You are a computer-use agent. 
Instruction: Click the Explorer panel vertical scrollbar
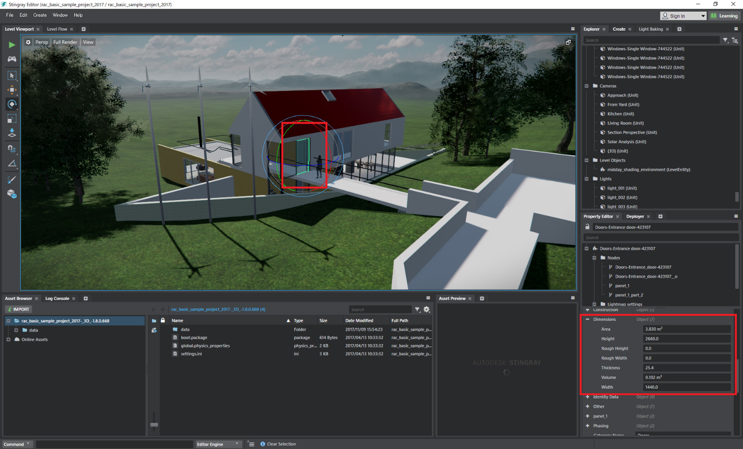(x=736, y=196)
